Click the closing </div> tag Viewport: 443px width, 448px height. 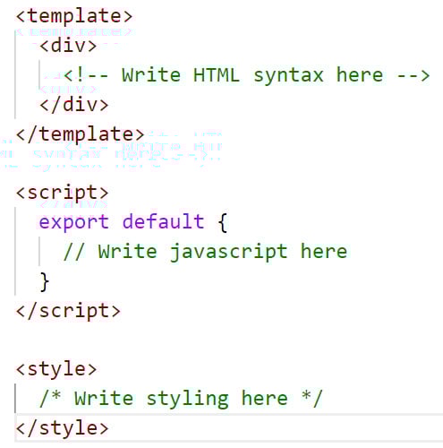74,105
